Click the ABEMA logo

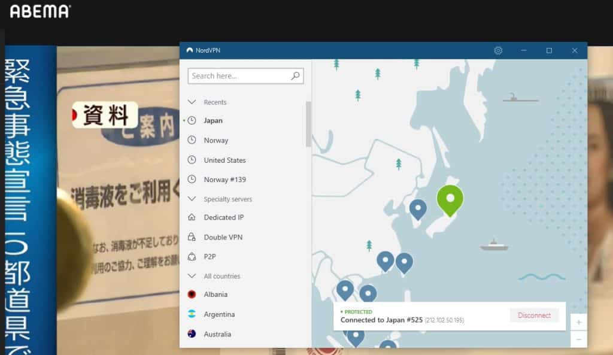click(40, 11)
